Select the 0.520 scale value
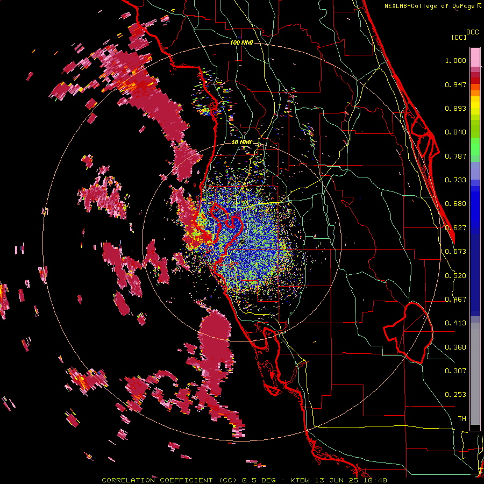This screenshot has height=484, width=484. (x=455, y=276)
